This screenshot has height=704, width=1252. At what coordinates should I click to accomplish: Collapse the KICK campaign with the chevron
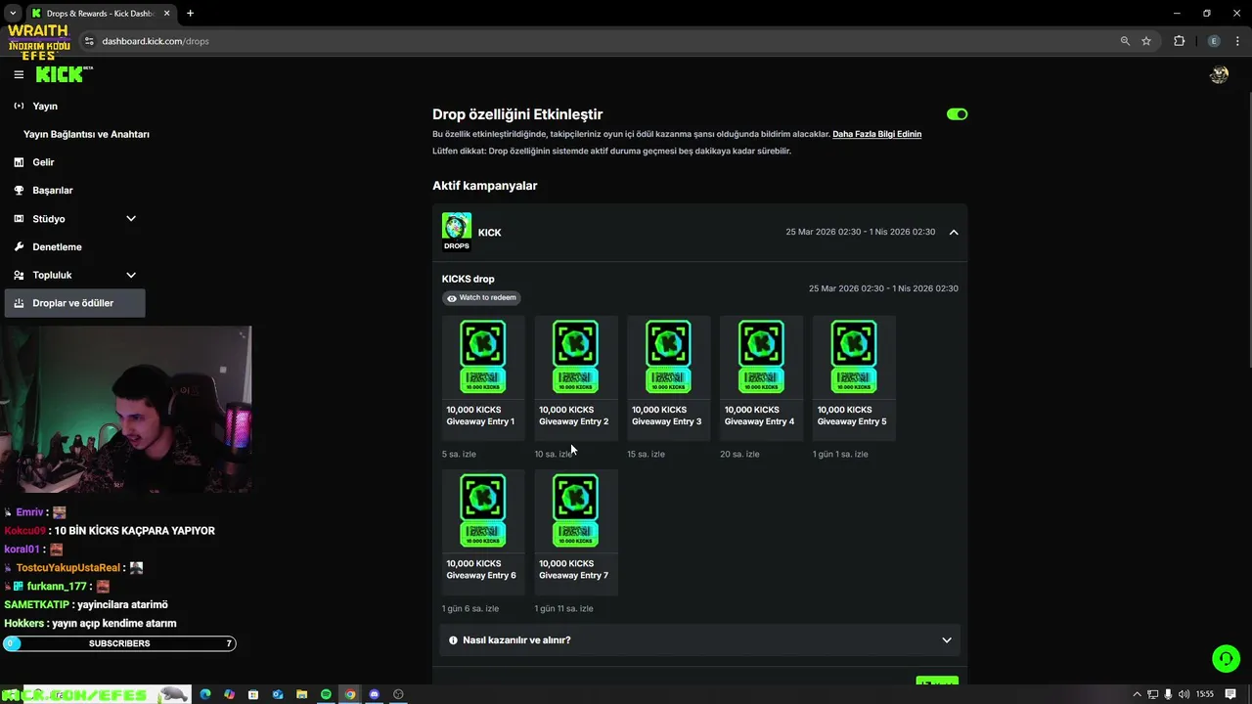tap(954, 232)
